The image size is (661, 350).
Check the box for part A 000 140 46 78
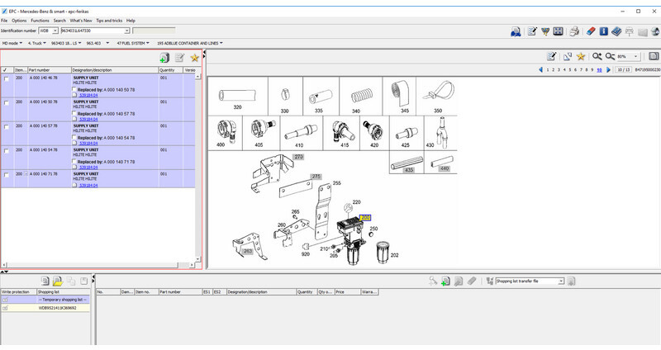pos(7,80)
